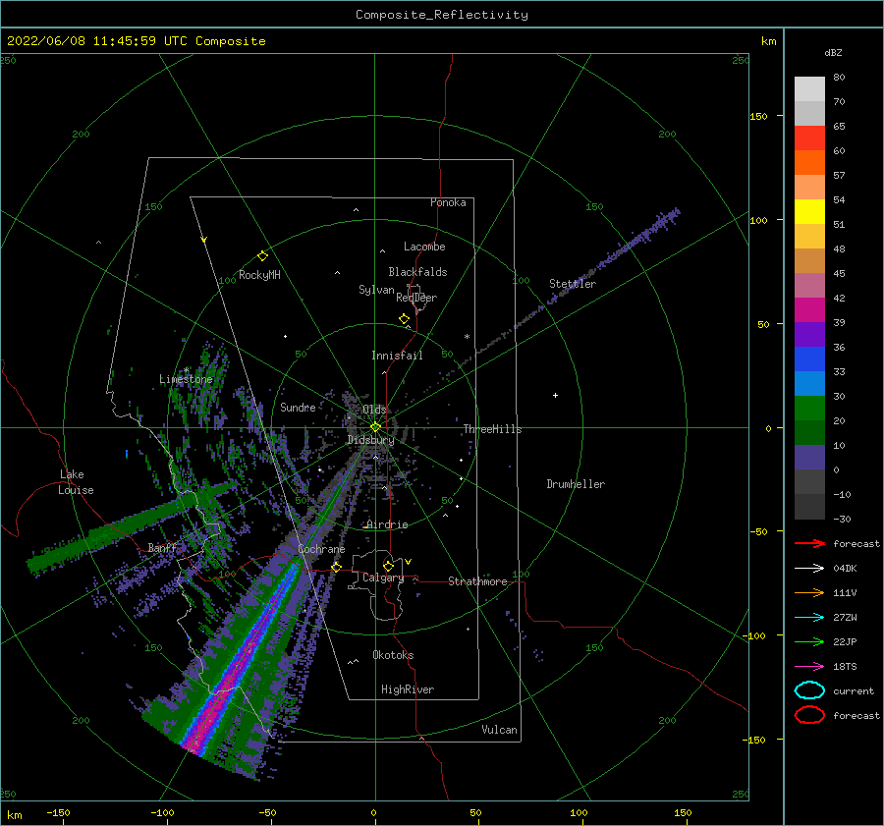
Task: Click the Sundre label
Action: point(298,407)
